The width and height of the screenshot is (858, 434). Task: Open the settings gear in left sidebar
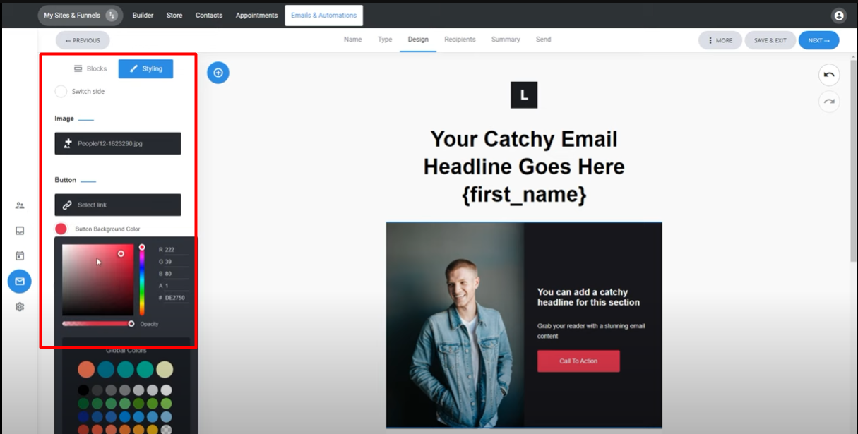[x=20, y=307]
